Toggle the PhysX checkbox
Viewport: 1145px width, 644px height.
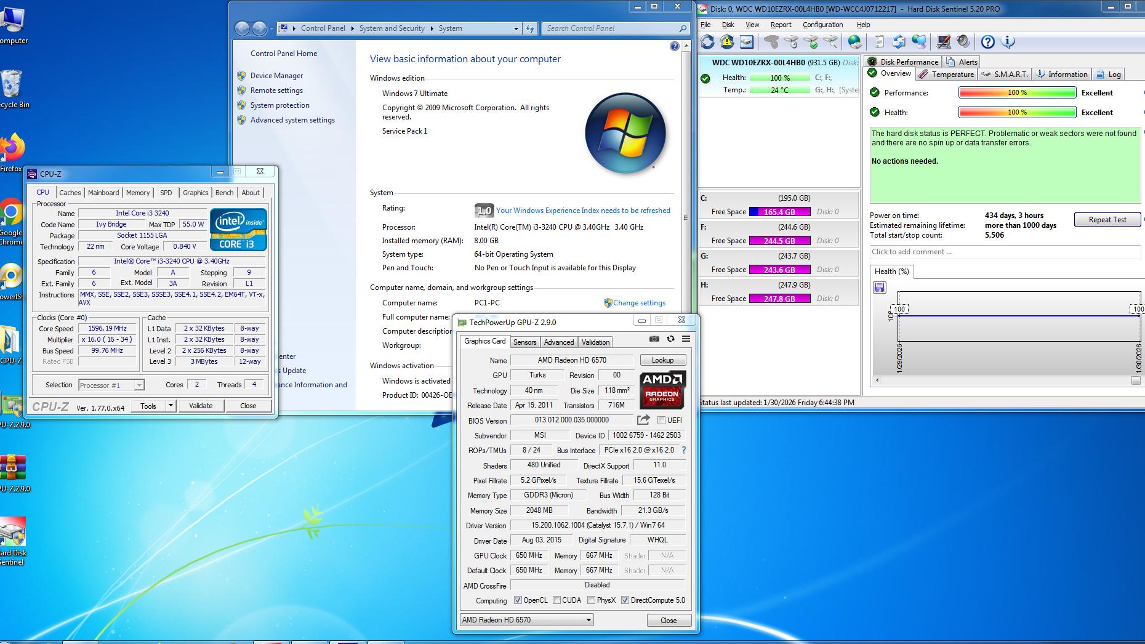(x=591, y=600)
